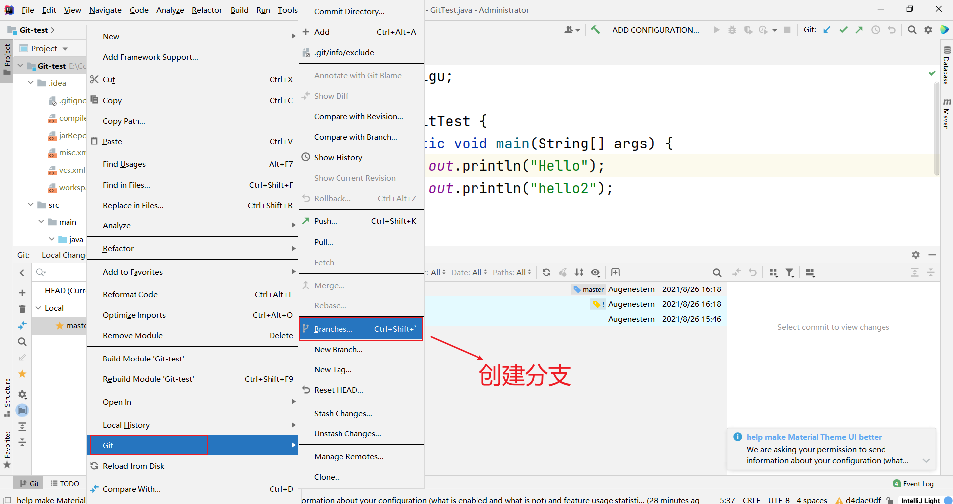The image size is (953, 504).
Task: Click the delete branch trash icon
Action: click(x=22, y=309)
